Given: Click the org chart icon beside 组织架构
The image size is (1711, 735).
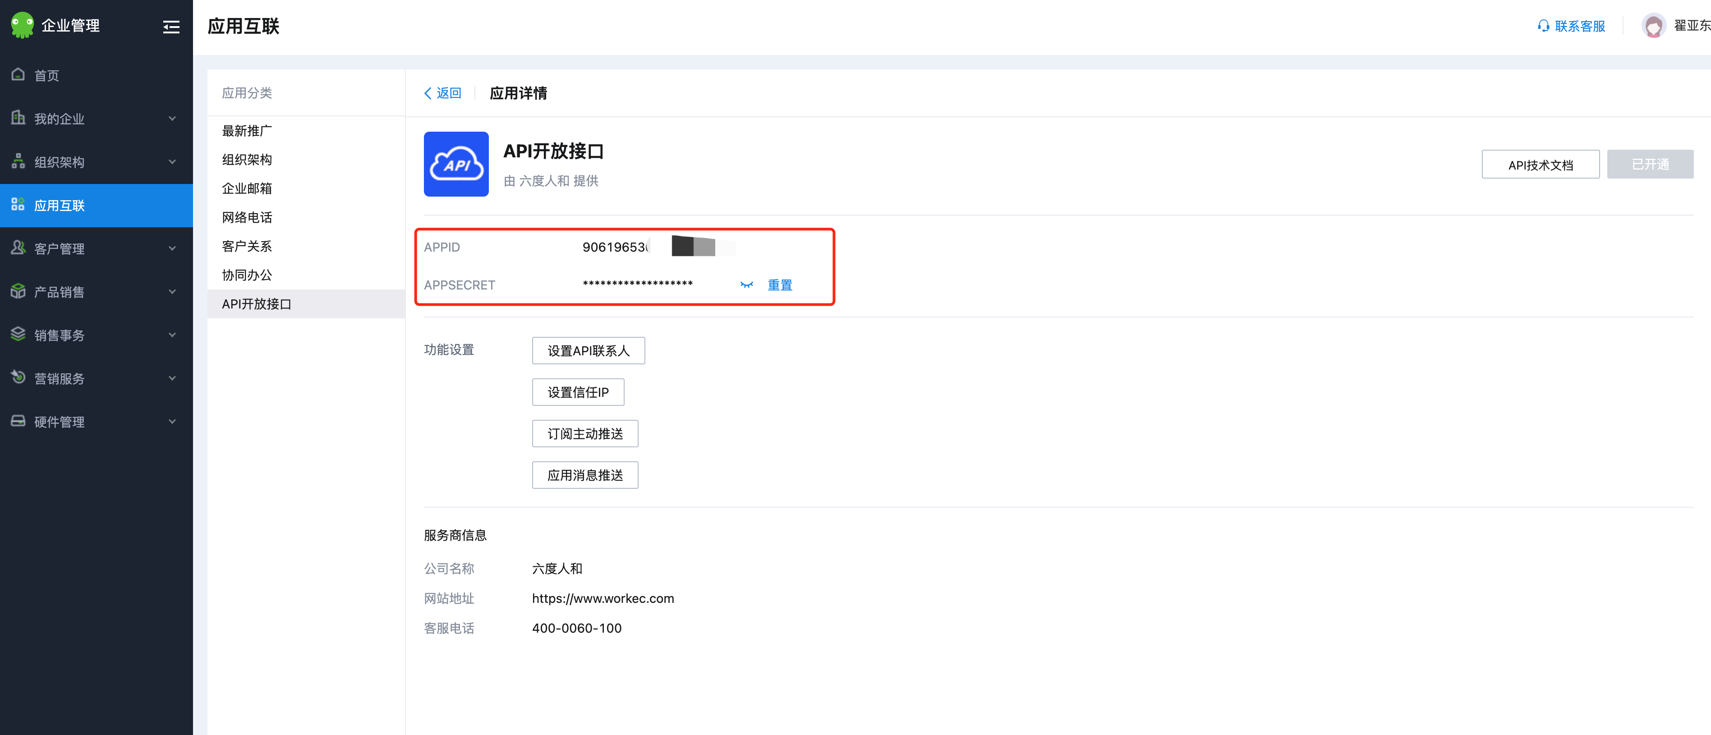Looking at the screenshot, I should pos(18,161).
